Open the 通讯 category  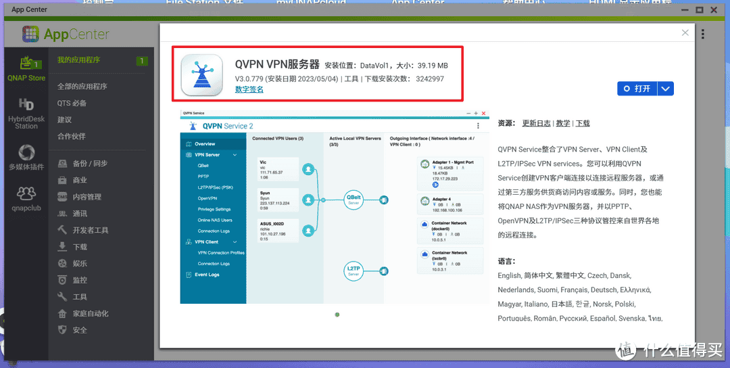[x=72, y=213]
